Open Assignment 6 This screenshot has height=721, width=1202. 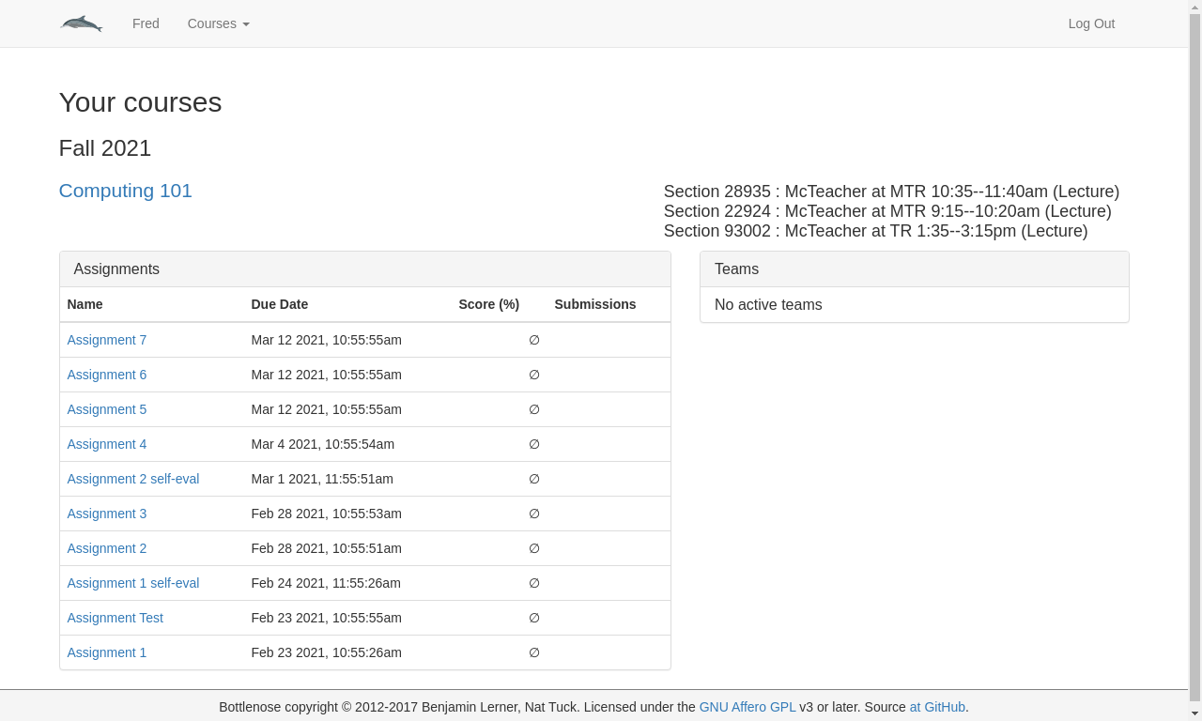click(106, 375)
